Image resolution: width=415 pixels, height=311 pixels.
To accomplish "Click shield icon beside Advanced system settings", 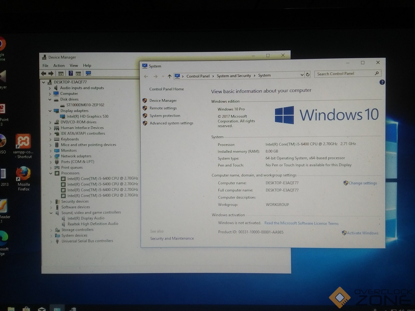I will (x=145, y=123).
